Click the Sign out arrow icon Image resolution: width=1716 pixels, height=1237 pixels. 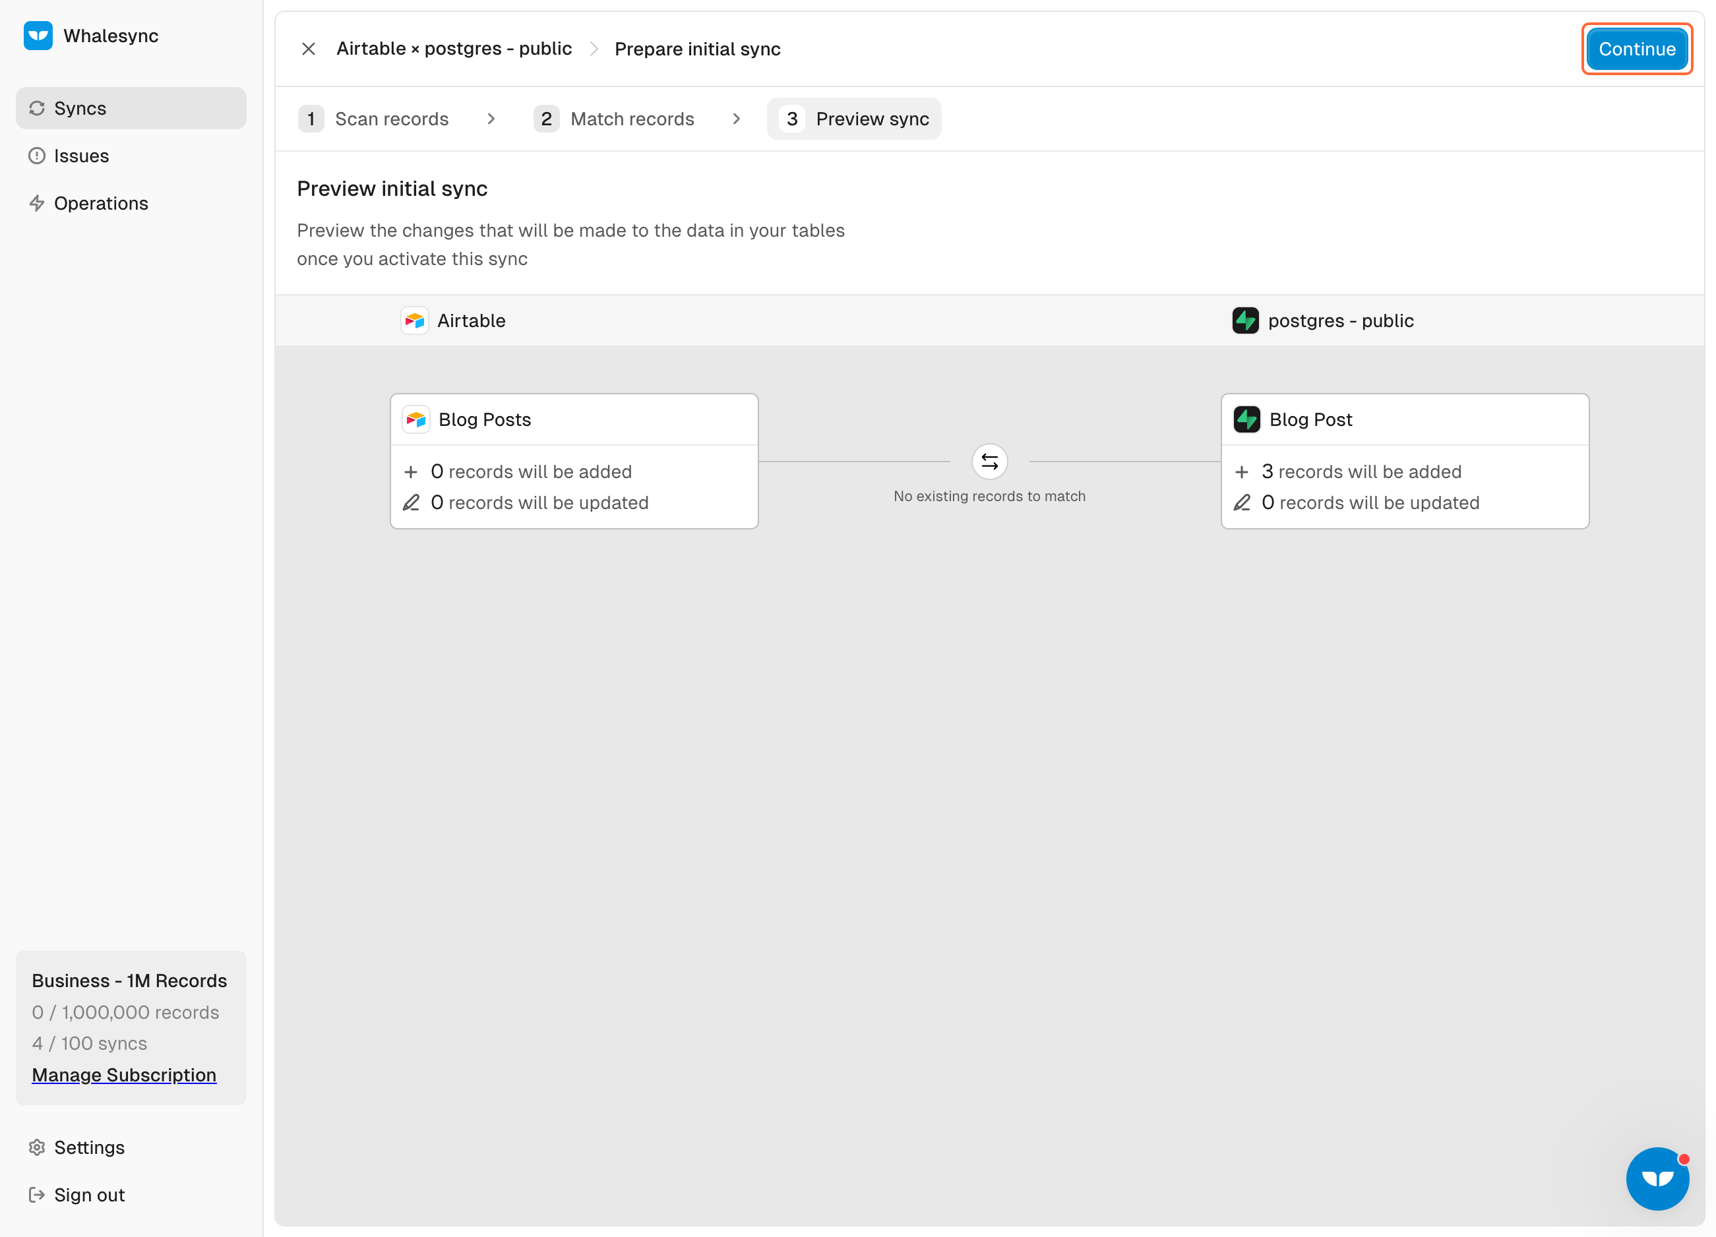(x=37, y=1195)
